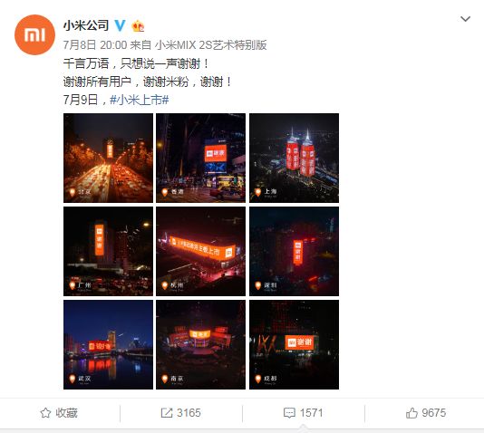
Task: Click the repost share icon with 3165
Action: tap(167, 413)
